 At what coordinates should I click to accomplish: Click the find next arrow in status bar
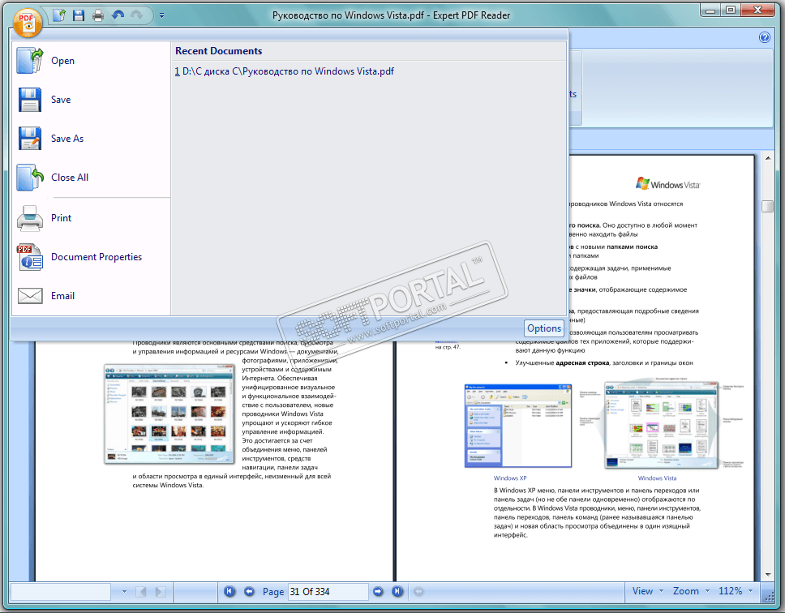tap(161, 591)
